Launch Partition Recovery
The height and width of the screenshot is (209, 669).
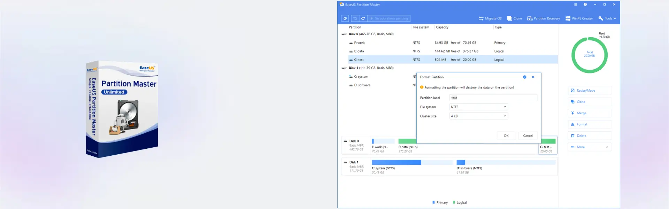(543, 18)
